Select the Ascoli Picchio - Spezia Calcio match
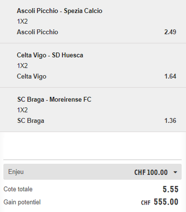The height and width of the screenshot is (212, 186). click(60, 11)
